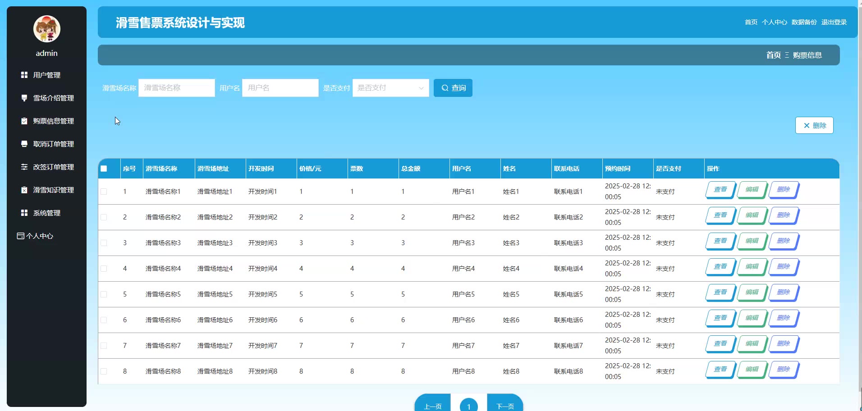
Task: Check the checkbox for row 5
Action: coord(104,294)
